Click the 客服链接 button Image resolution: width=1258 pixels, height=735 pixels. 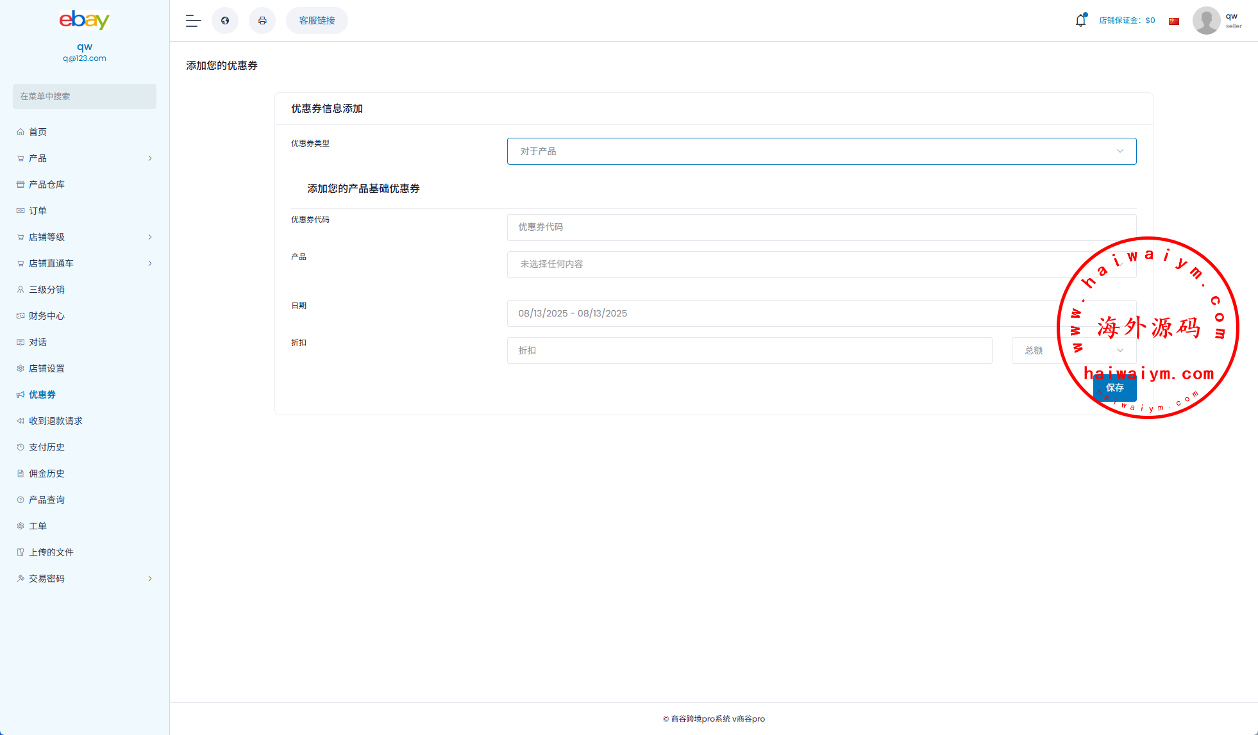[317, 21]
